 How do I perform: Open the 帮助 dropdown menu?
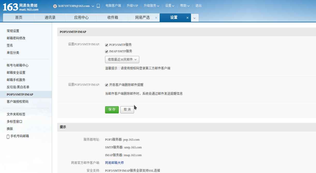click(185, 6)
